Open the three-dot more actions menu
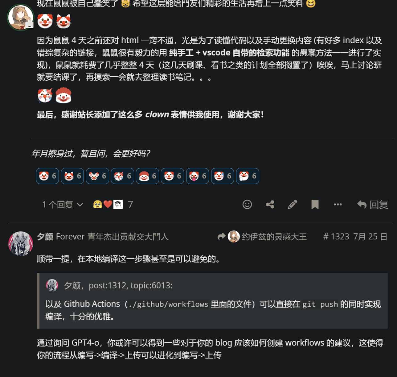Screen dimensions: 397x377 click(x=338, y=204)
